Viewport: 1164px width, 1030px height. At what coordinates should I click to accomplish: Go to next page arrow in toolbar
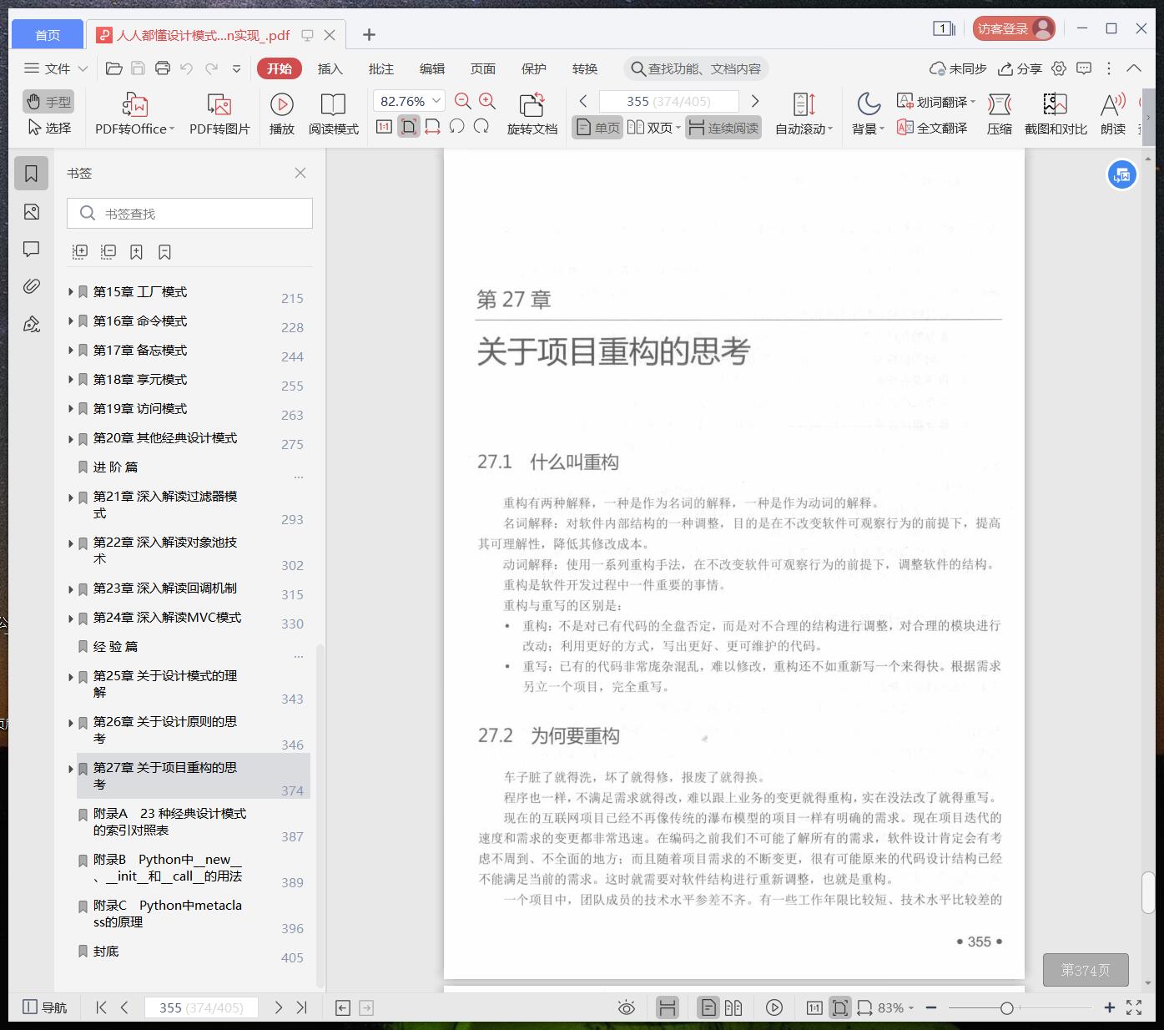click(755, 101)
